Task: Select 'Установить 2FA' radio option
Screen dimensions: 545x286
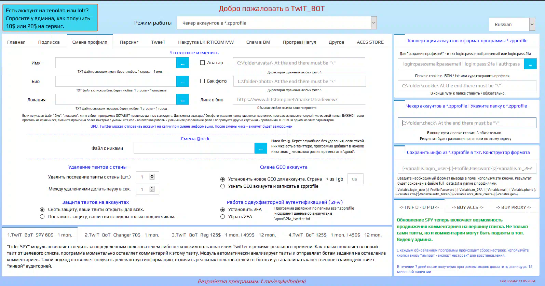Action: pos(223,210)
